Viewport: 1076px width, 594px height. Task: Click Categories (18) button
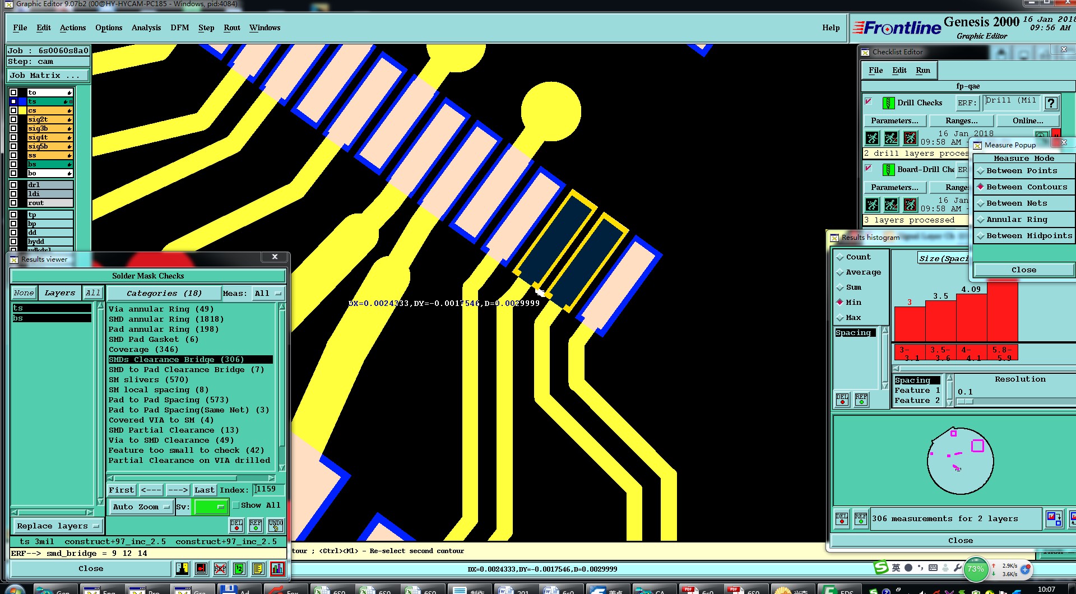point(164,294)
